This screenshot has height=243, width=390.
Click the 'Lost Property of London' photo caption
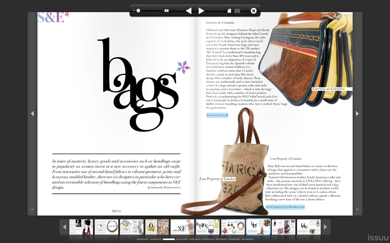(217, 179)
